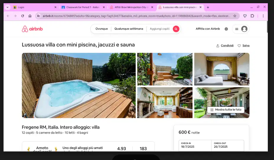
Task: Reload the page in browser toolbar
Action: click(22, 16)
